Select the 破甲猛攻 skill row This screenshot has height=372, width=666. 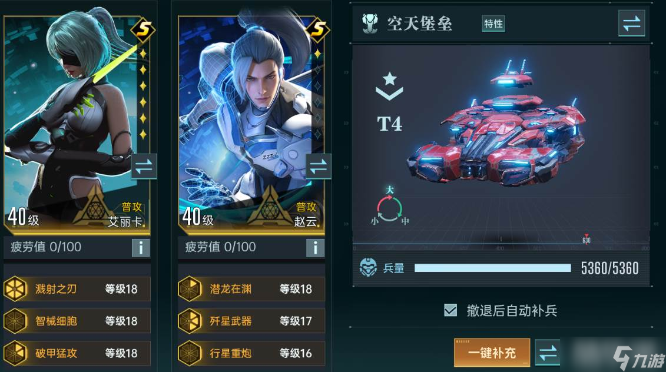[x=77, y=353]
